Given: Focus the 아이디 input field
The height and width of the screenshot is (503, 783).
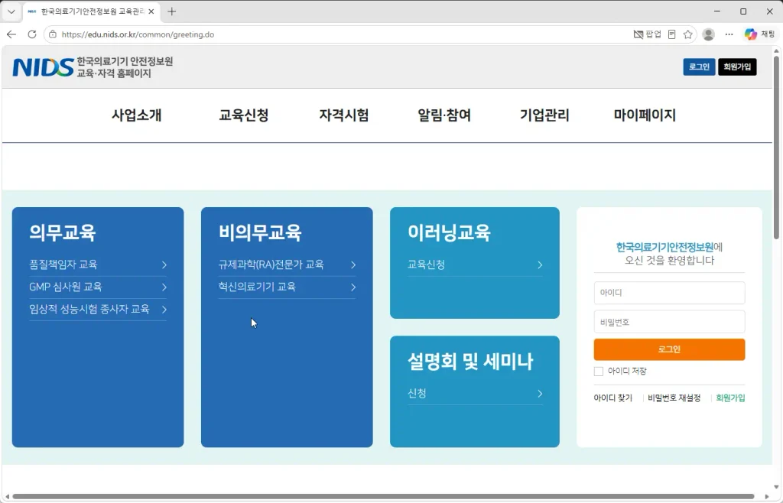Looking at the screenshot, I should 669,293.
